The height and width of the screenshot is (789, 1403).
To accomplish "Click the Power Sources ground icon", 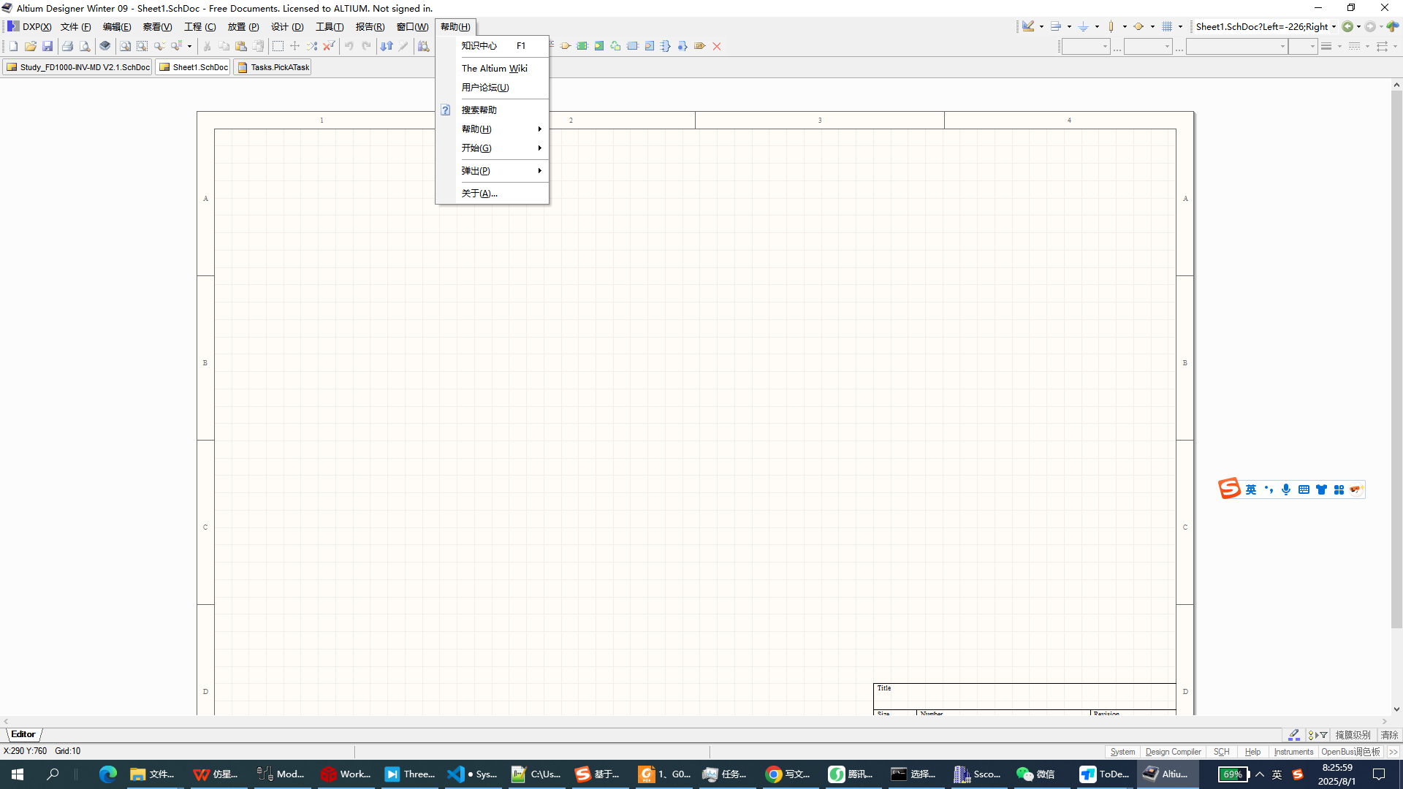I will pos(1083,26).
